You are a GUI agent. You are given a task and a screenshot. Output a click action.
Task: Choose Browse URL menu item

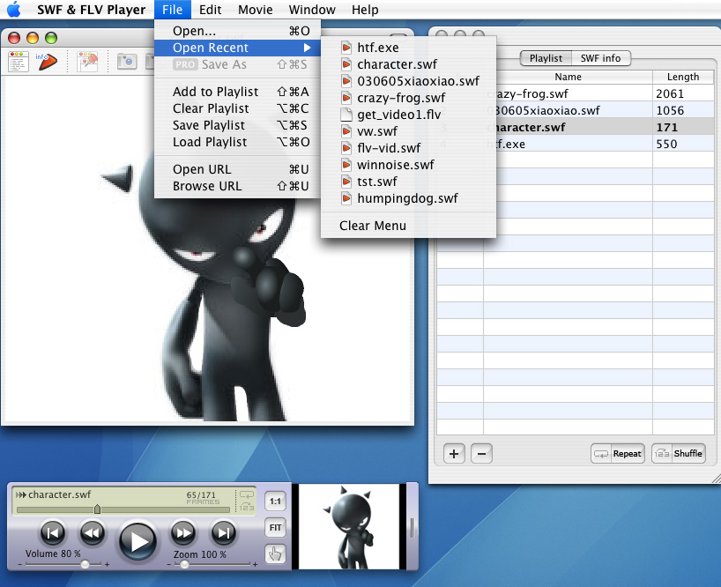(237, 186)
